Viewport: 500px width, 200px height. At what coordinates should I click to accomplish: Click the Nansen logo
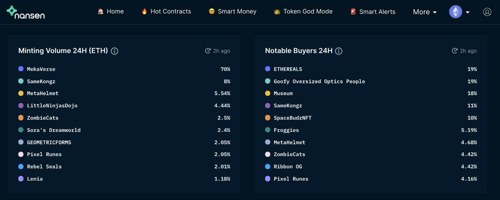(26, 12)
